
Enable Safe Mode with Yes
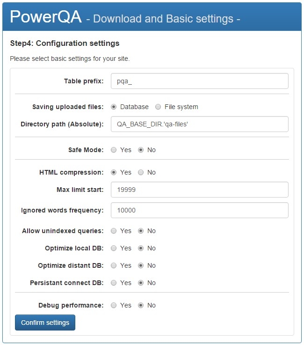[x=114, y=150]
